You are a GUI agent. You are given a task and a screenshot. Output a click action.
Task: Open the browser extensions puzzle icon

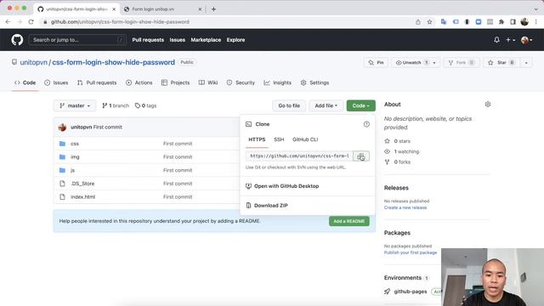click(x=501, y=22)
